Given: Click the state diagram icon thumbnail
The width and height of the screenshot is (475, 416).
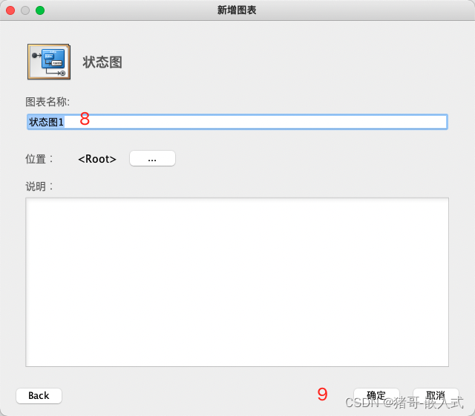Looking at the screenshot, I should tap(49, 62).
